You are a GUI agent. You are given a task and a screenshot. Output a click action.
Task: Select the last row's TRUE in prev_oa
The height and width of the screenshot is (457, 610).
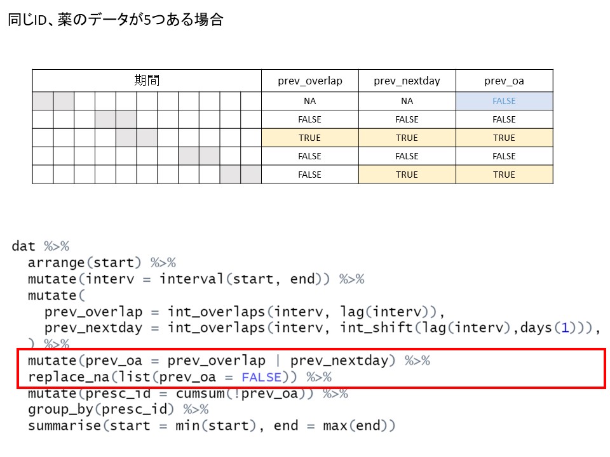pyautogui.click(x=504, y=175)
